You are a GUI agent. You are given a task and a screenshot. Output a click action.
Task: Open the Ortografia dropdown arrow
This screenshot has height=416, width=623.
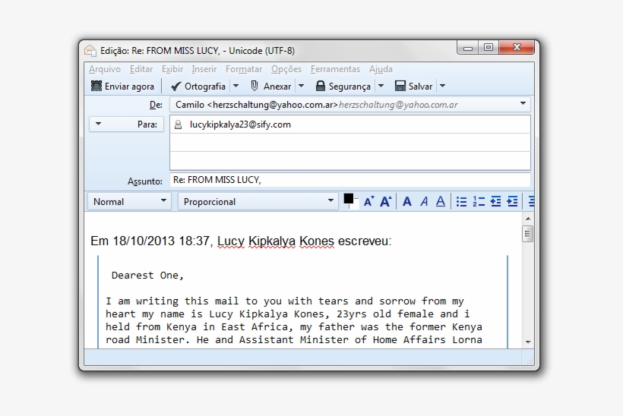coord(236,86)
